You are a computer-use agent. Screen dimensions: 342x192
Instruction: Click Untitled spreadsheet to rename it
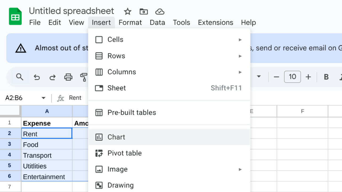click(71, 11)
